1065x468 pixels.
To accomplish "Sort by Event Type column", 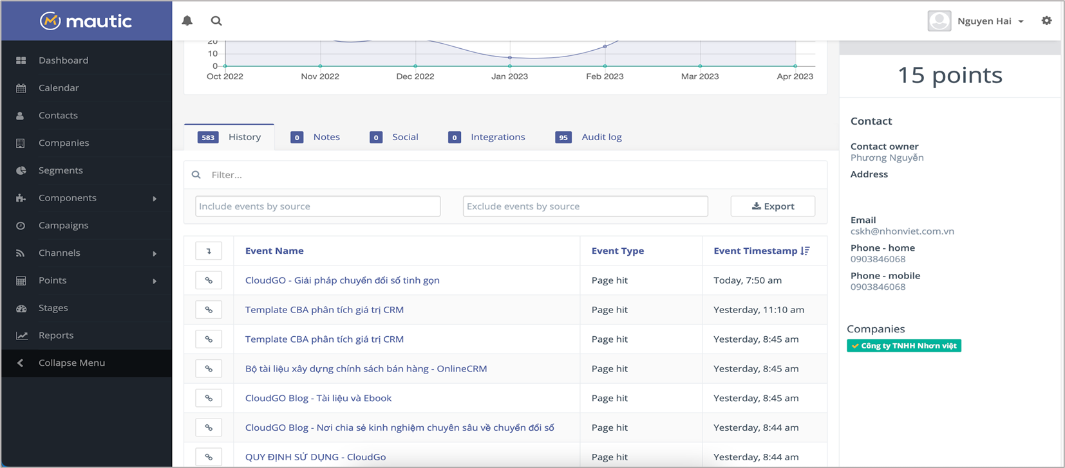I will (617, 251).
